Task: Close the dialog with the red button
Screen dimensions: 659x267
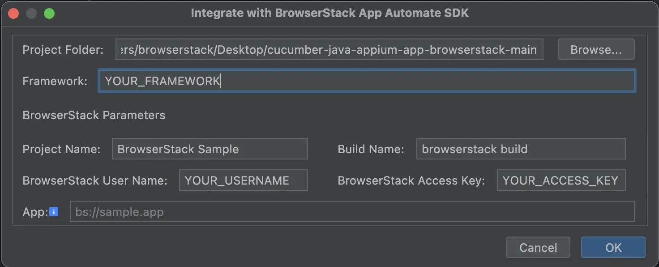Action: 13,13
